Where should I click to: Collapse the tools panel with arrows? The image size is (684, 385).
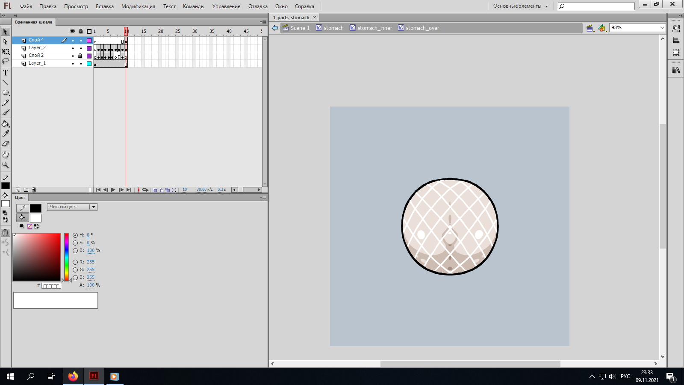click(4, 15)
